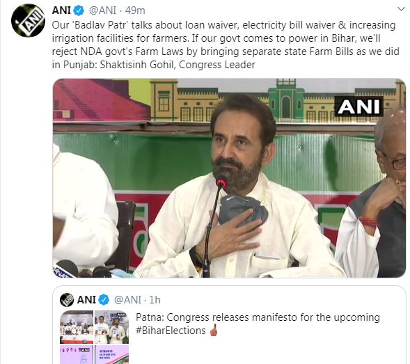
Task: Follow the #BiharElections hashtag
Action: (171, 331)
